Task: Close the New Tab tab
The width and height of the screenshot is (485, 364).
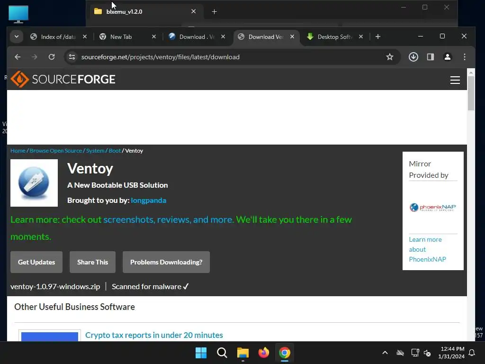Action: (154, 36)
